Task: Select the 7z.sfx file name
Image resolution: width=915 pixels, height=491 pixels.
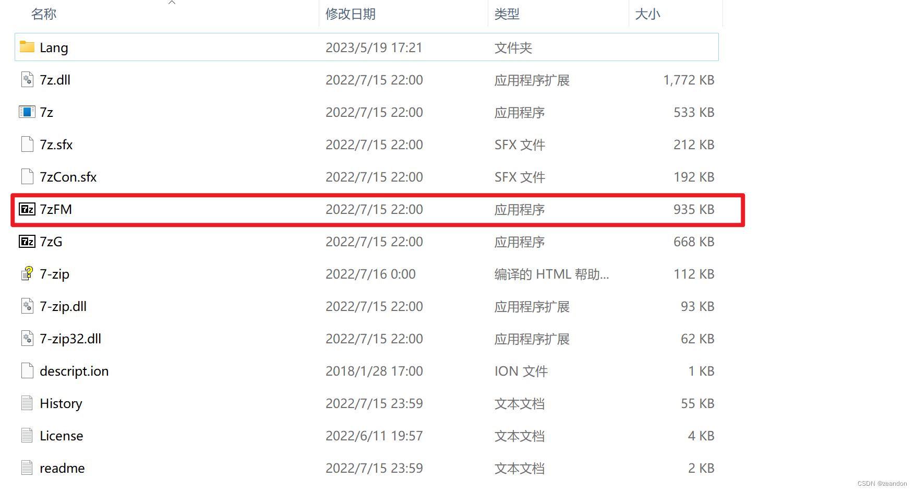Action: click(56, 145)
